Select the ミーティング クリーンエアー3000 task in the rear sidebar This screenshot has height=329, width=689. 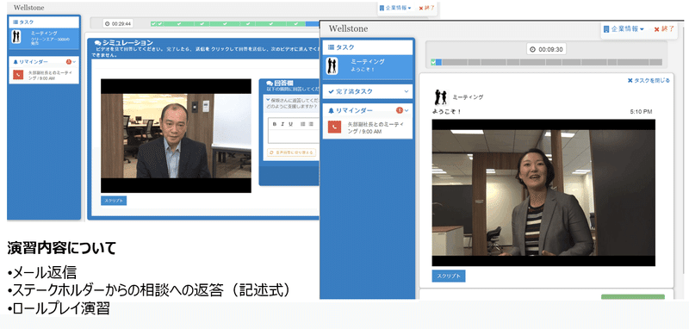44,38
